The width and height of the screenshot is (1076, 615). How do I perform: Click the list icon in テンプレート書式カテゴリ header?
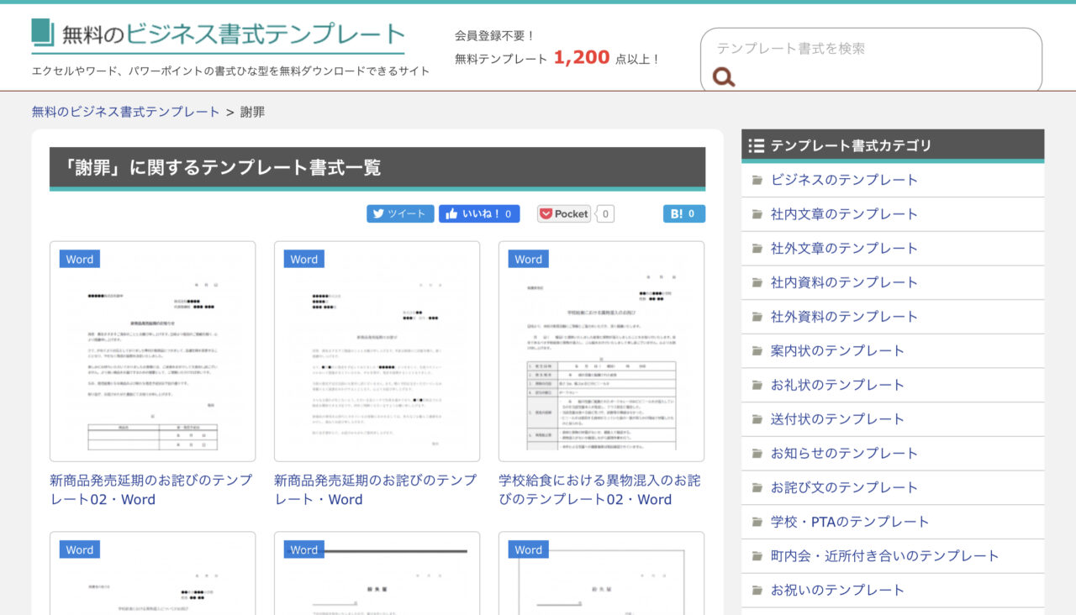pyautogui.click(x=756, y=145)
